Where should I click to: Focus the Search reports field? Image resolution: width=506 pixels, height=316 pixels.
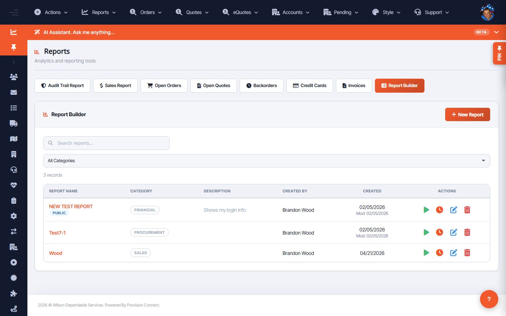pyautogui.click(x=106, y=143)
